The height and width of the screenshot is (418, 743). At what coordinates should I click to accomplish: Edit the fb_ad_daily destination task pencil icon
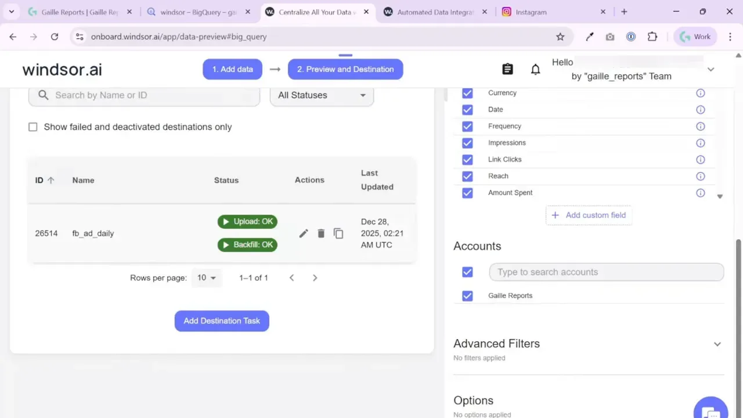(304, 233)
